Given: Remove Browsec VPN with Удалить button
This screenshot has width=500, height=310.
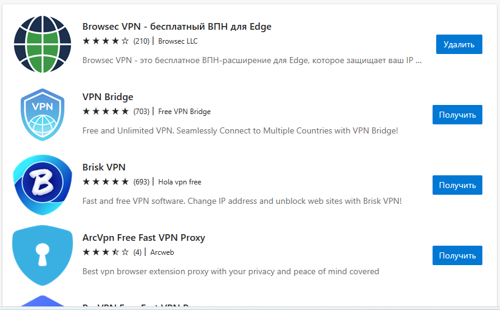Looking at the screenshot, I should coord(459,44).
